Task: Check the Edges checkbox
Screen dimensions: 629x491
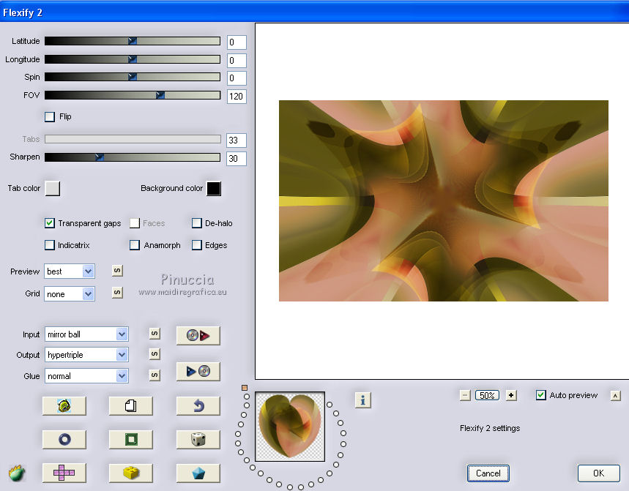Action: point(196,245)
